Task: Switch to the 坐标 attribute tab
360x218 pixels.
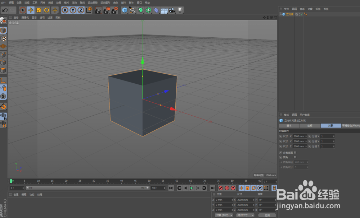Action: tap(310, 126)
